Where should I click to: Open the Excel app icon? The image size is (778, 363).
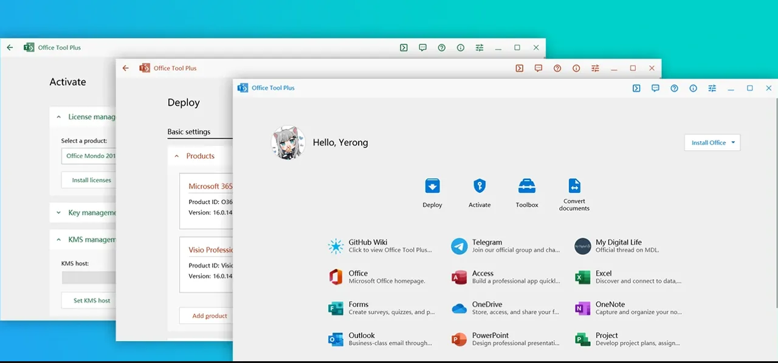pos(582,277)
